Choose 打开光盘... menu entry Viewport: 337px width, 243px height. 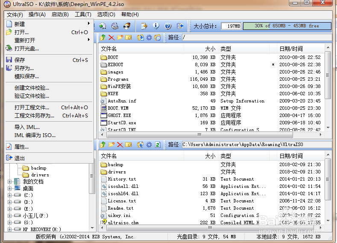(49, 49)
